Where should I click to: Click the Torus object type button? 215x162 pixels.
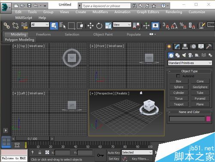(x=178, y=98)
